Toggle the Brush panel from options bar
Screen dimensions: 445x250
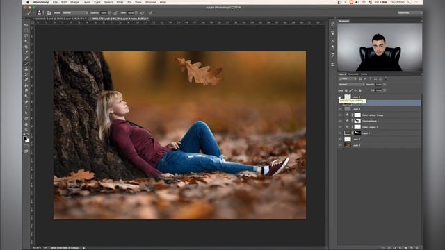pyautogui.click(x=49, y=12)
